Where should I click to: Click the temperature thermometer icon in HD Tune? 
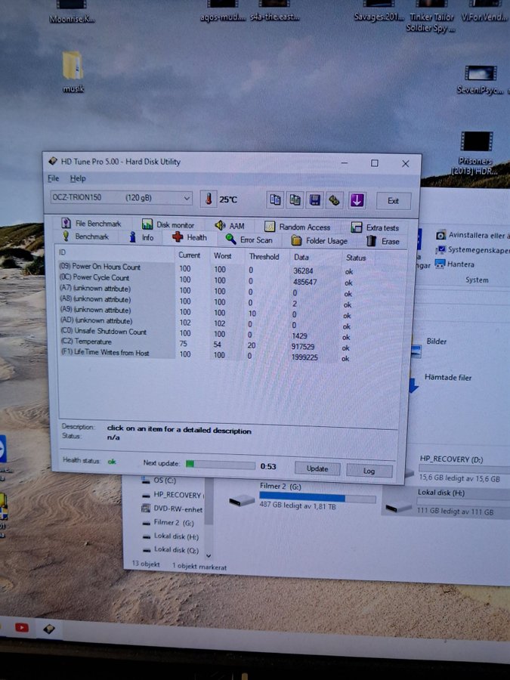point(209,199)
